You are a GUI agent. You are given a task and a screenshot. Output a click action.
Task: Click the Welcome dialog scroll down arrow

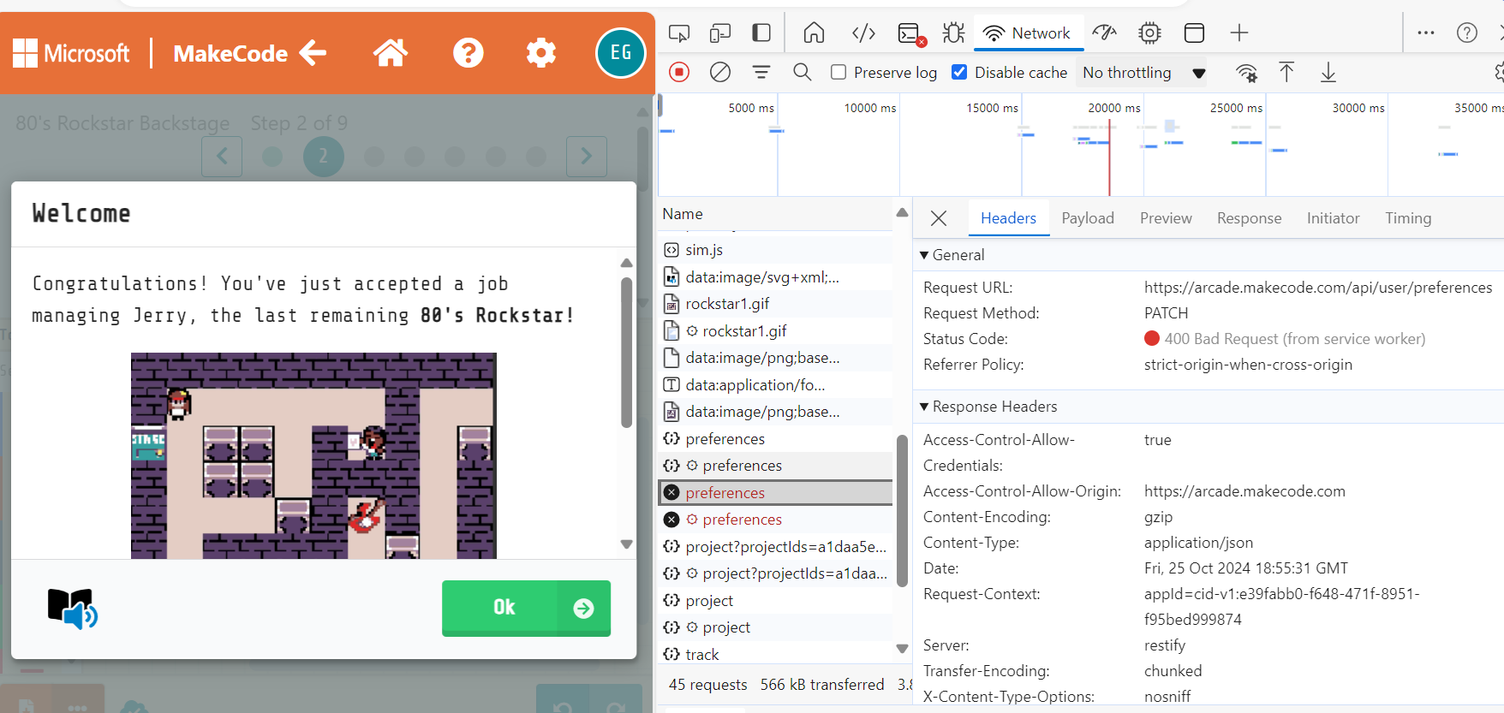[x=626, y=544]
